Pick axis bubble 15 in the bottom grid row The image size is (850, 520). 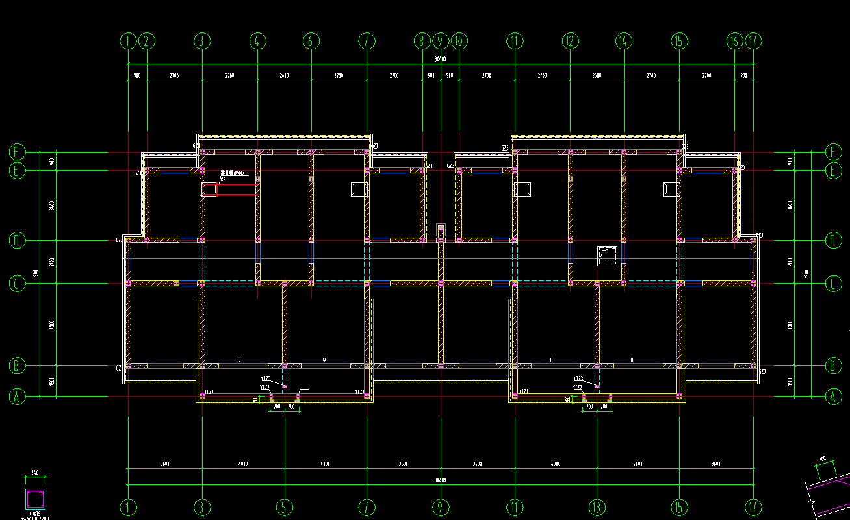[679, 506]
